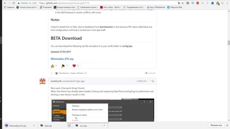This screenshot has height=129, width=230.
Task: Expand options arrow for v0_2.zip download
Action: point(104,125)
